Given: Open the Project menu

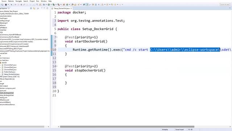Looking at the screenshot, I should coord(32,1).
